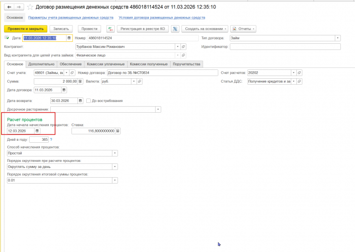This screenshot has width=355, height=252.
Task: Select the lower Основное tab
Action: pos(15,64)
